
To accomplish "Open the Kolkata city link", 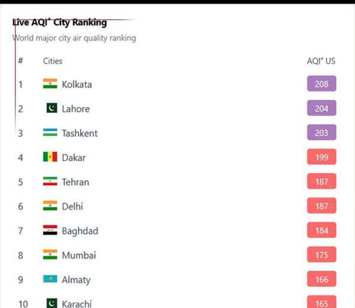I will pos(76,85).
